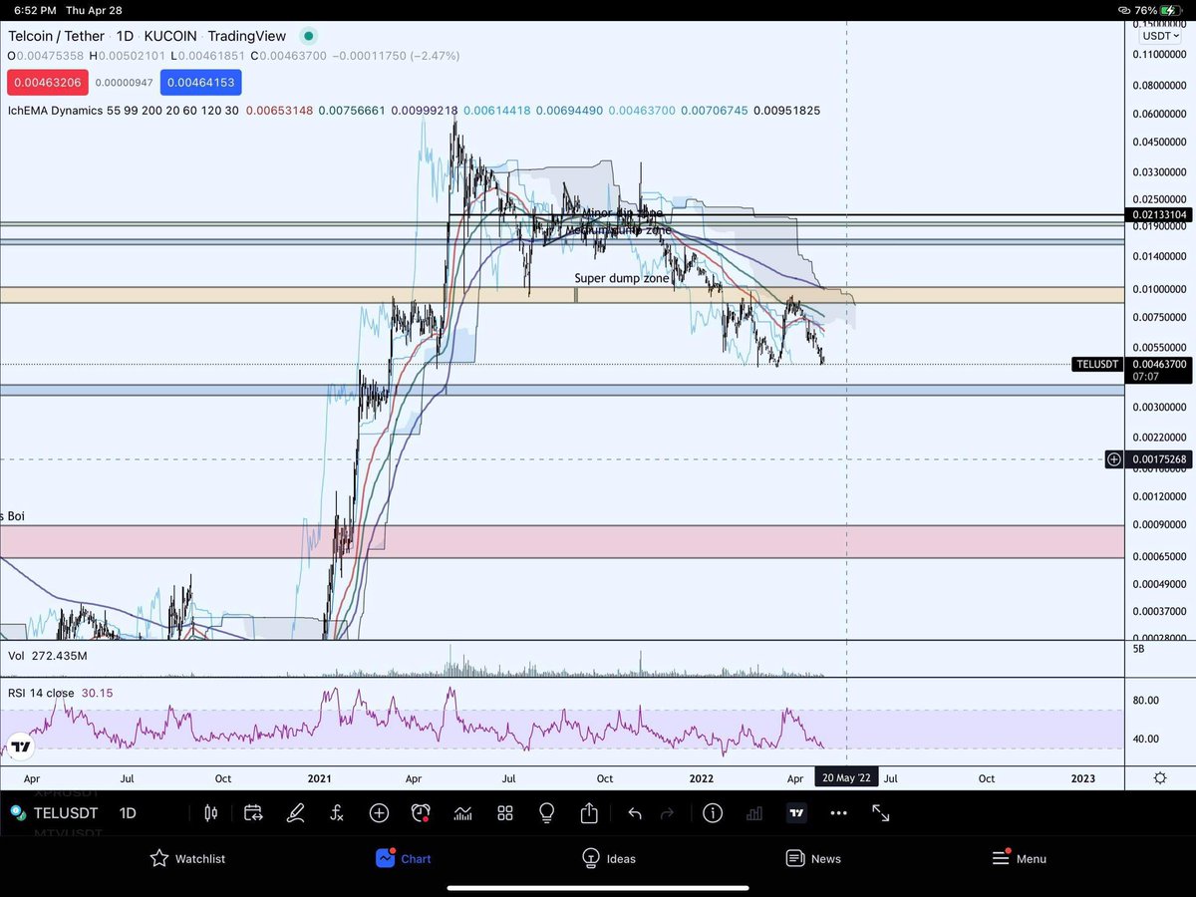Open the USDT currency dropdown

click(x=1161, y=36)
